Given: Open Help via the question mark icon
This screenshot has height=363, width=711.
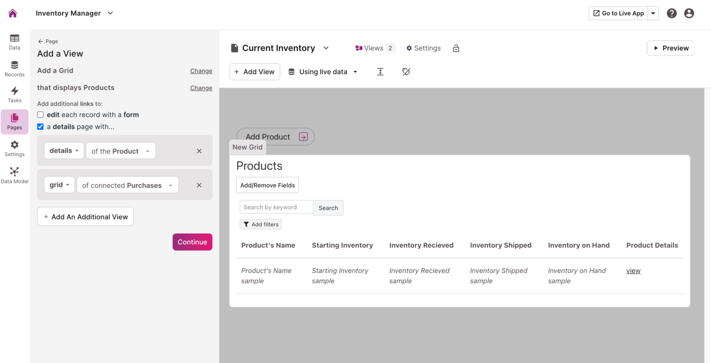Looking at the screenshot, I should 672,13.
